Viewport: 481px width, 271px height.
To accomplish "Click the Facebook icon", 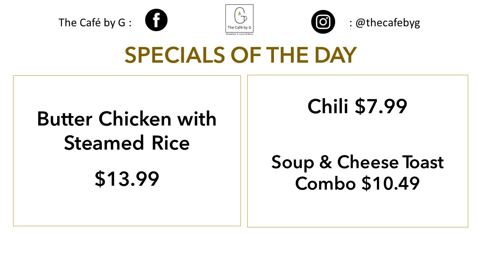I will 156,20.
